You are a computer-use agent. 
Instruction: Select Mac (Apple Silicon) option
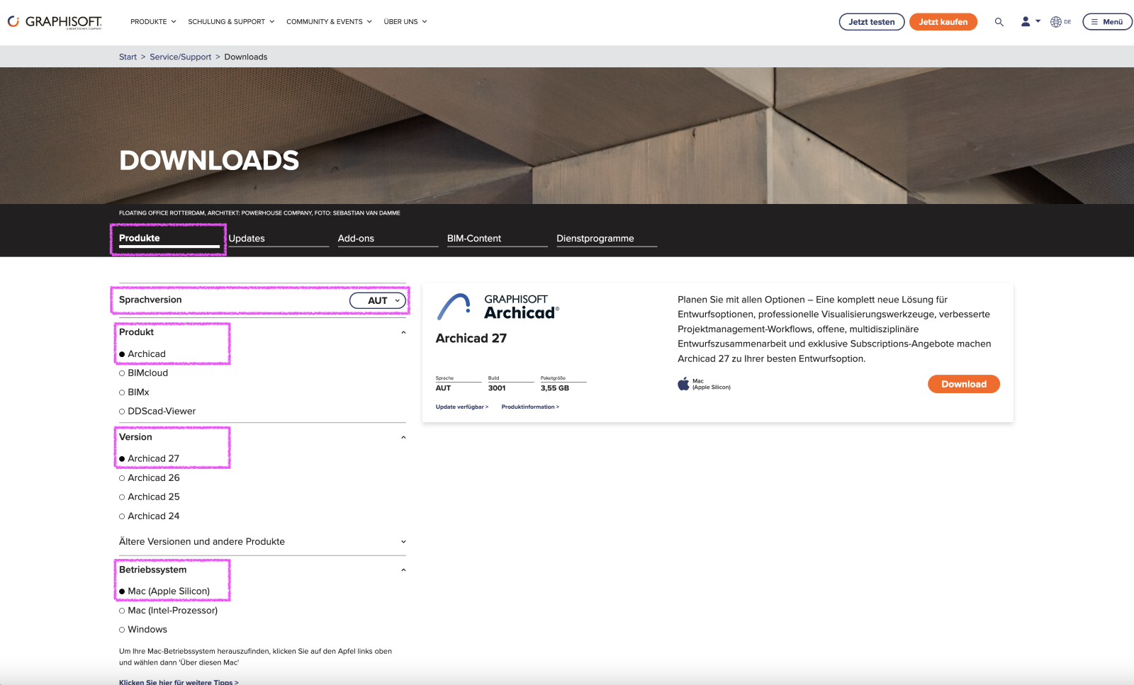pyautogui.click(x=164, y=591)
